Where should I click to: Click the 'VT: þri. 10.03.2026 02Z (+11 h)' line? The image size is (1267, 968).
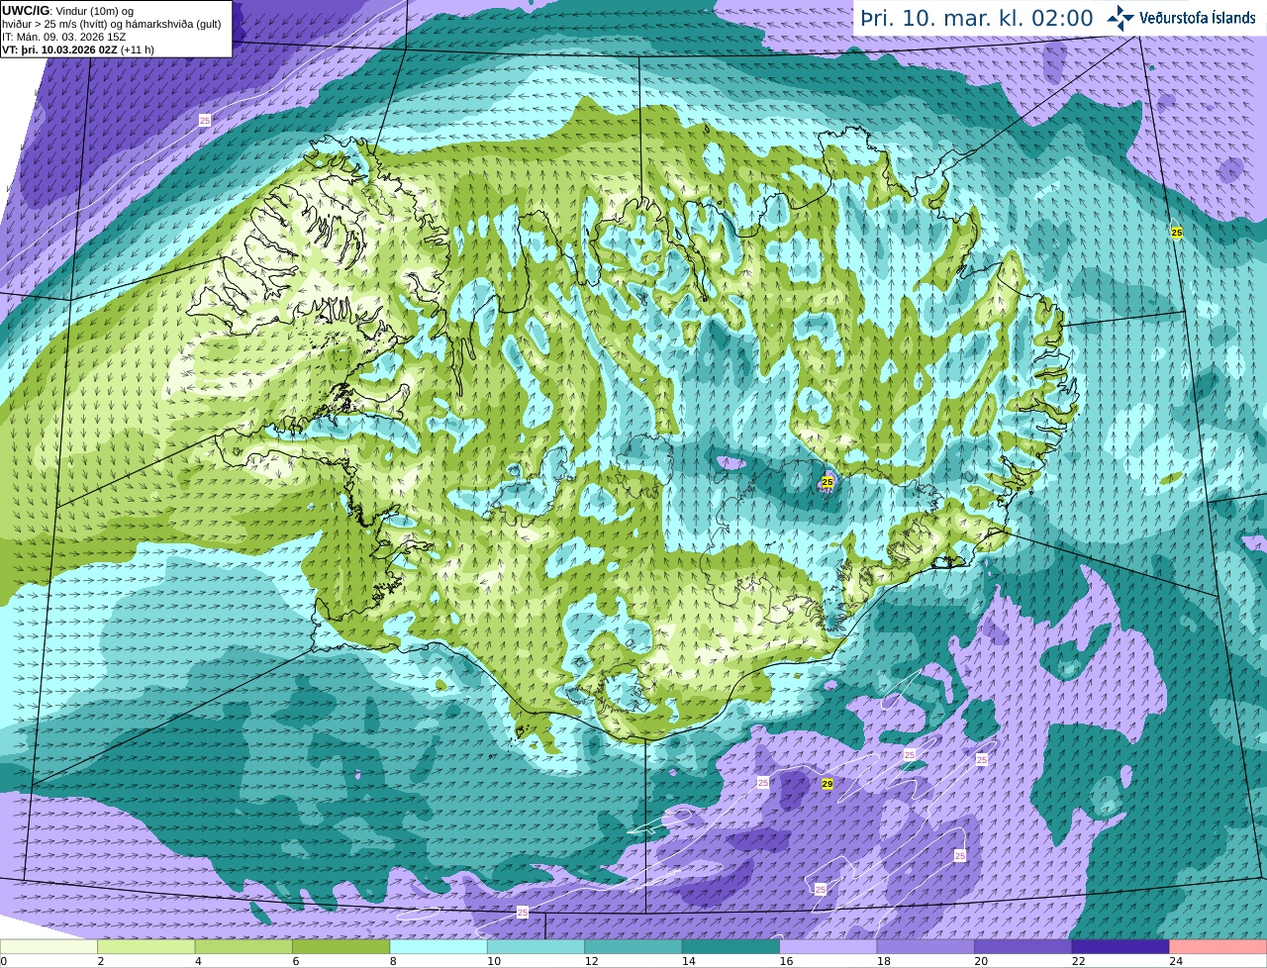click(78, 49)
